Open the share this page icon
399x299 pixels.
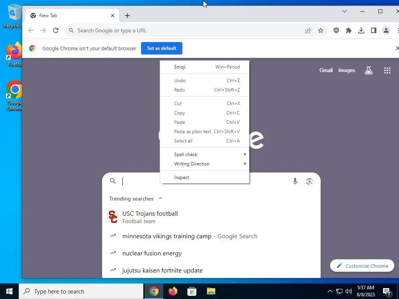(x=308, y=30)
